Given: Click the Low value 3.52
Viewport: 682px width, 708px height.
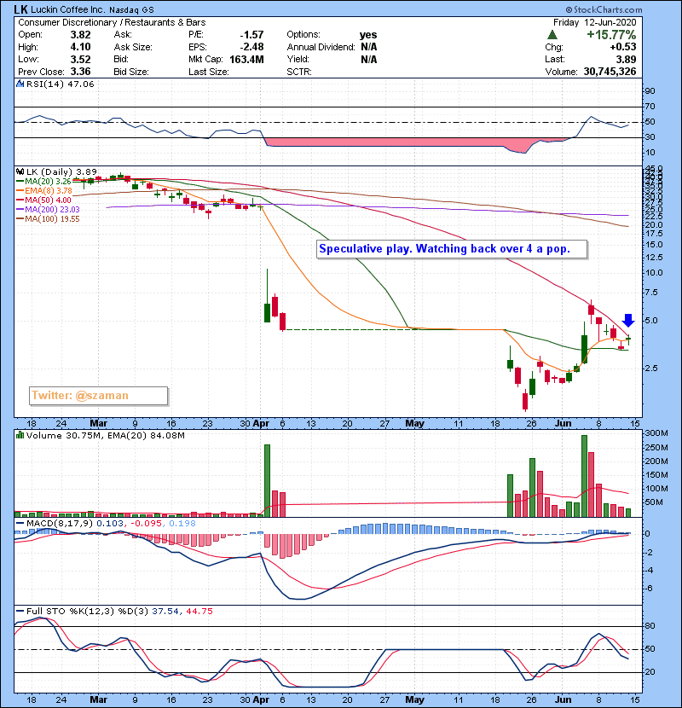Looking at the screenshot, I should (x=80, y=59).
